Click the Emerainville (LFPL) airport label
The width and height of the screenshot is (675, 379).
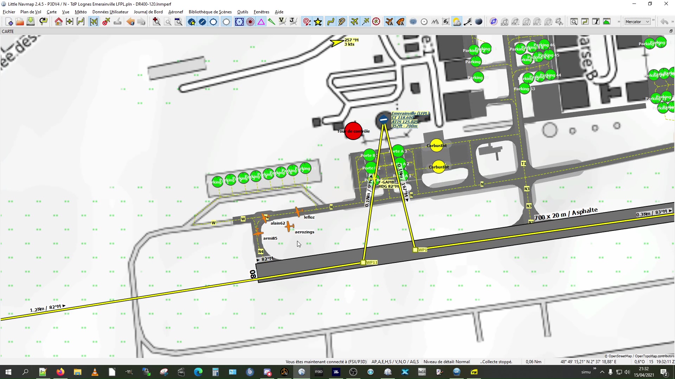click(410, 114)
